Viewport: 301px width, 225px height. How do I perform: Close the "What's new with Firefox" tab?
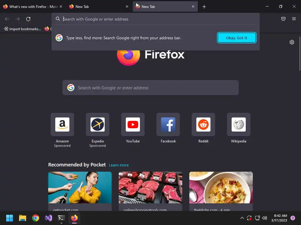61,6
